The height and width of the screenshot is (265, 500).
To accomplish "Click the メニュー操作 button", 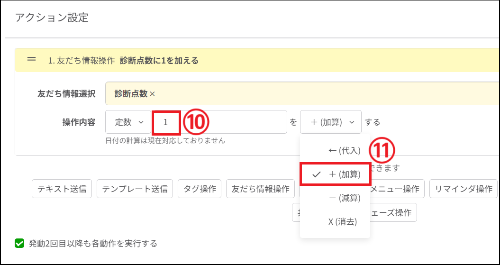I will pyautogui.click(x=397, y=189).
